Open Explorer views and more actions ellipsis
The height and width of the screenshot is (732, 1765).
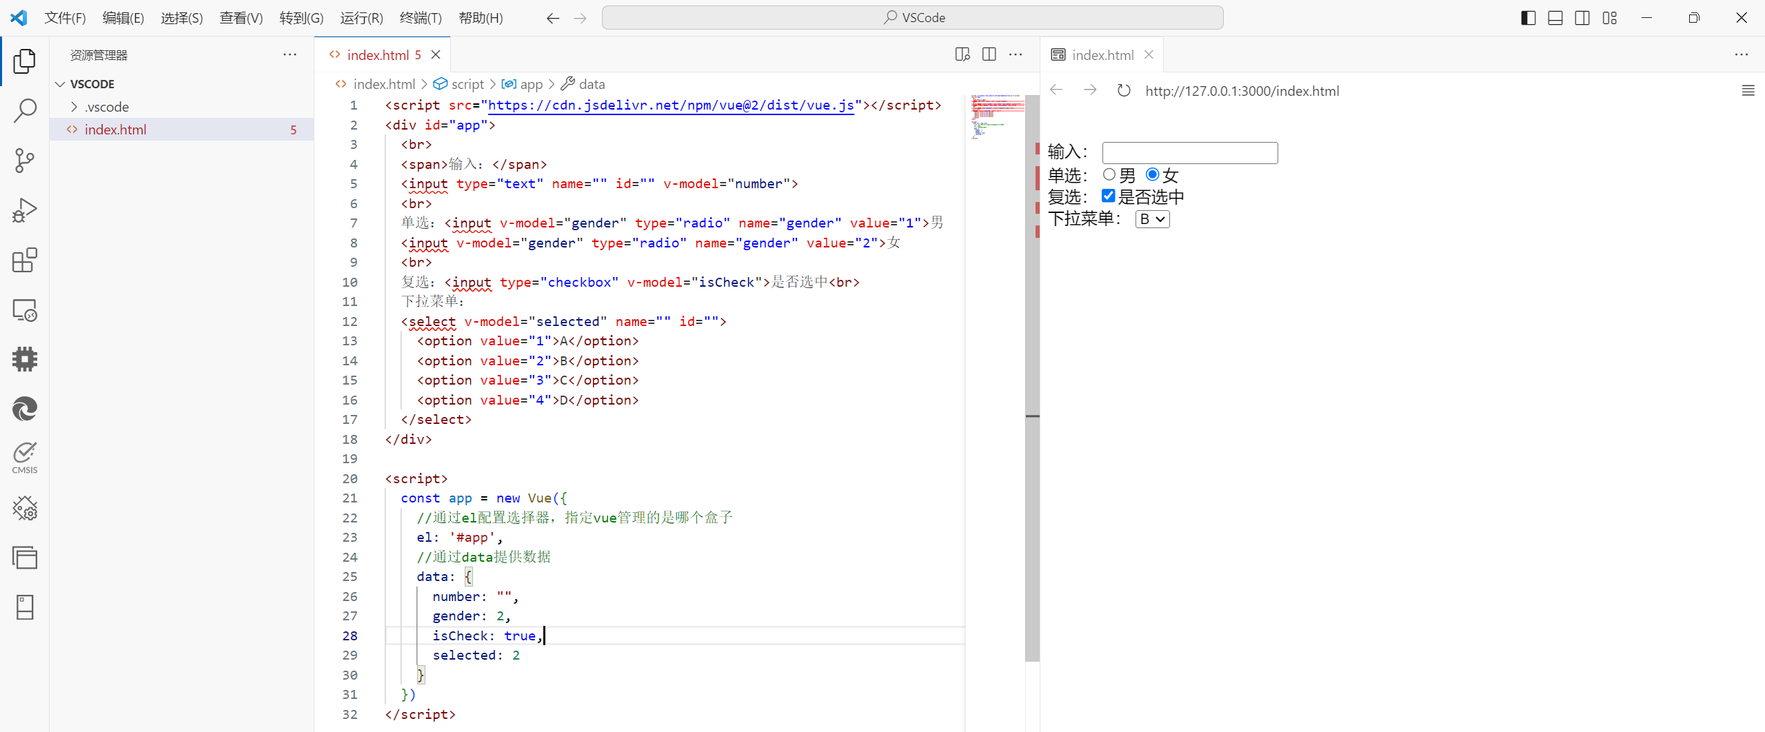(290, 54)
